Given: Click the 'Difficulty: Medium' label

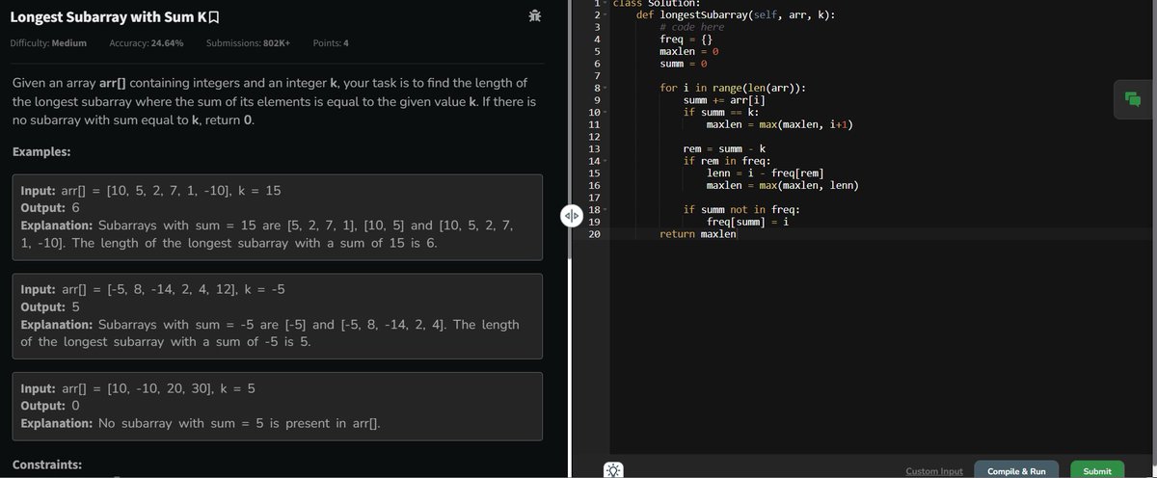Looking at the screenshot, I should coord(48,43).
